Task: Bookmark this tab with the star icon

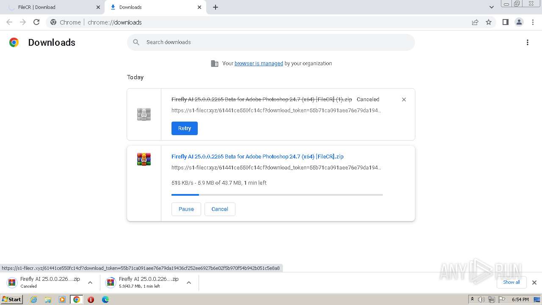Action: pyautogui.click(x=489, y=22)
